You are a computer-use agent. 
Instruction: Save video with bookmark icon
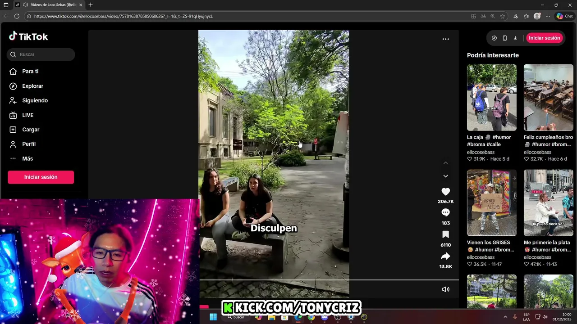[x=445, y=234]
